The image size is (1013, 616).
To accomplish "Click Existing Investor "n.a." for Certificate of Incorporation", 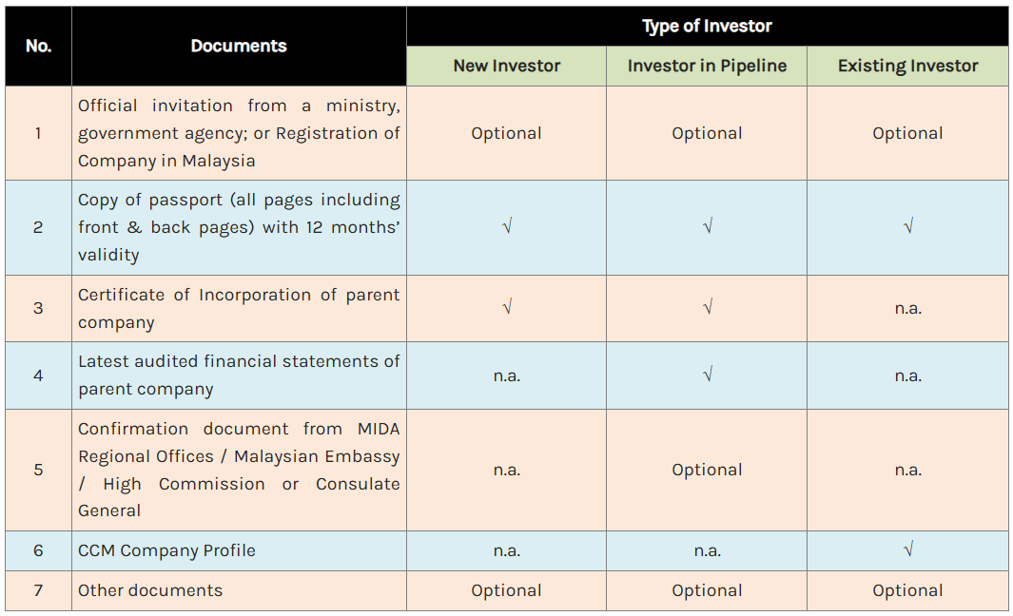I will (907, 308).
